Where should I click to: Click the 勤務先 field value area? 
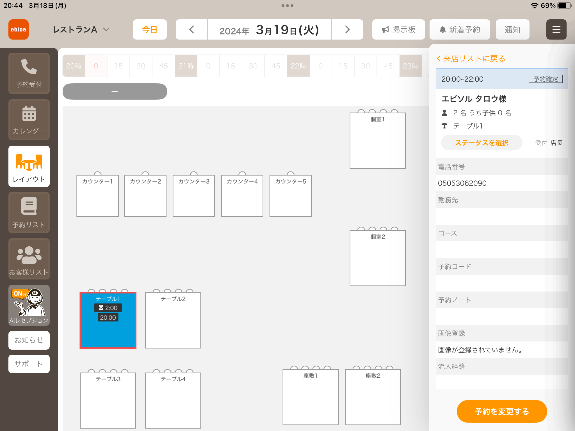tap(502, 216)
